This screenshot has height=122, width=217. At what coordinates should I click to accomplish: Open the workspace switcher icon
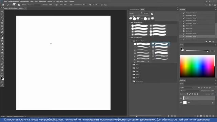[x=210, y=5]
